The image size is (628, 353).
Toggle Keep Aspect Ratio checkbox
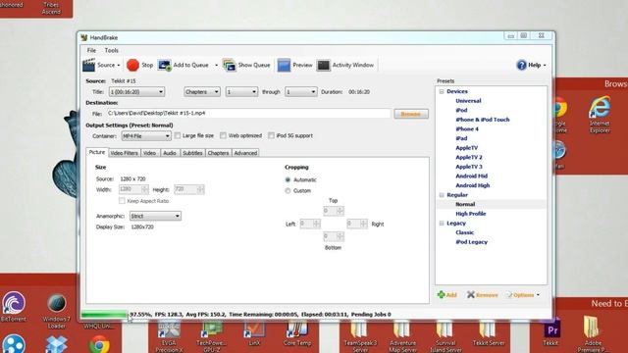(122, 201)
